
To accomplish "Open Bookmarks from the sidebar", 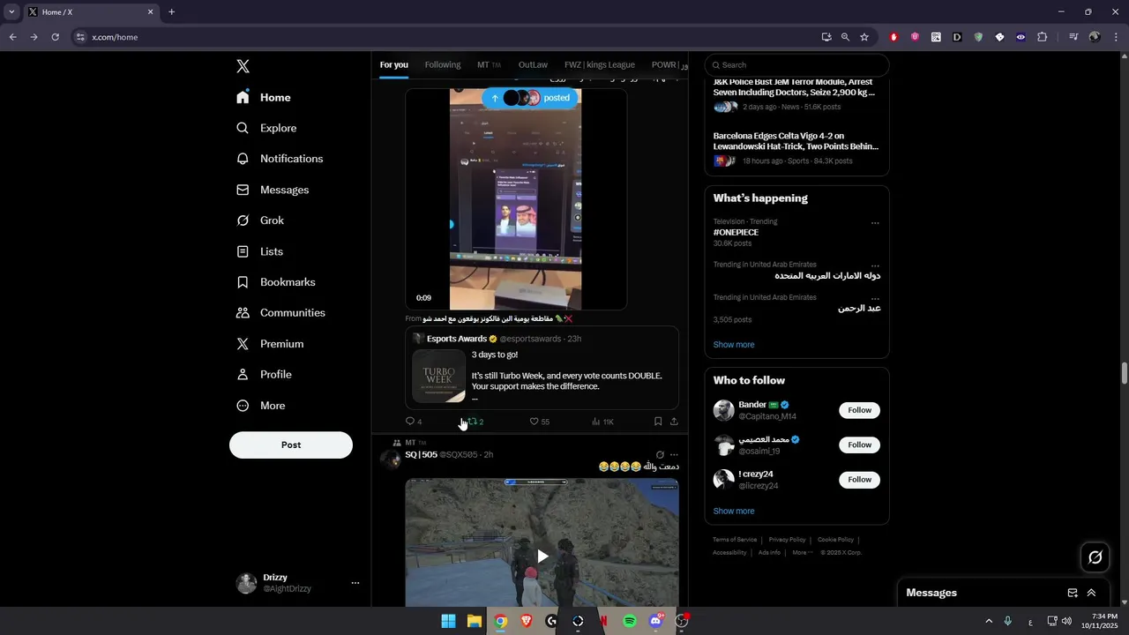I will click(x=276, y=282).
